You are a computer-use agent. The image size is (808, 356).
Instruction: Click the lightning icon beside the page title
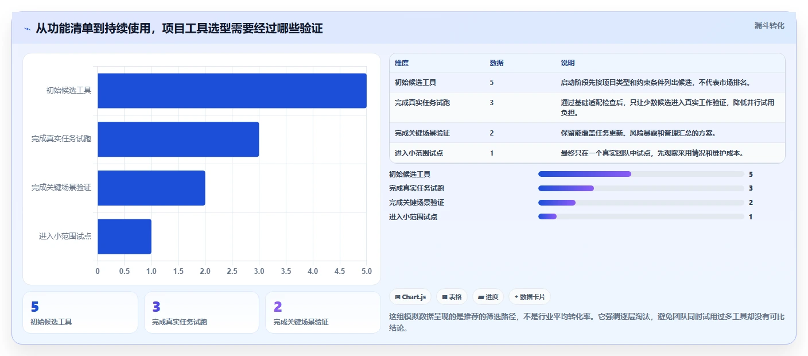pyautogui.click(x=27, y=29)
